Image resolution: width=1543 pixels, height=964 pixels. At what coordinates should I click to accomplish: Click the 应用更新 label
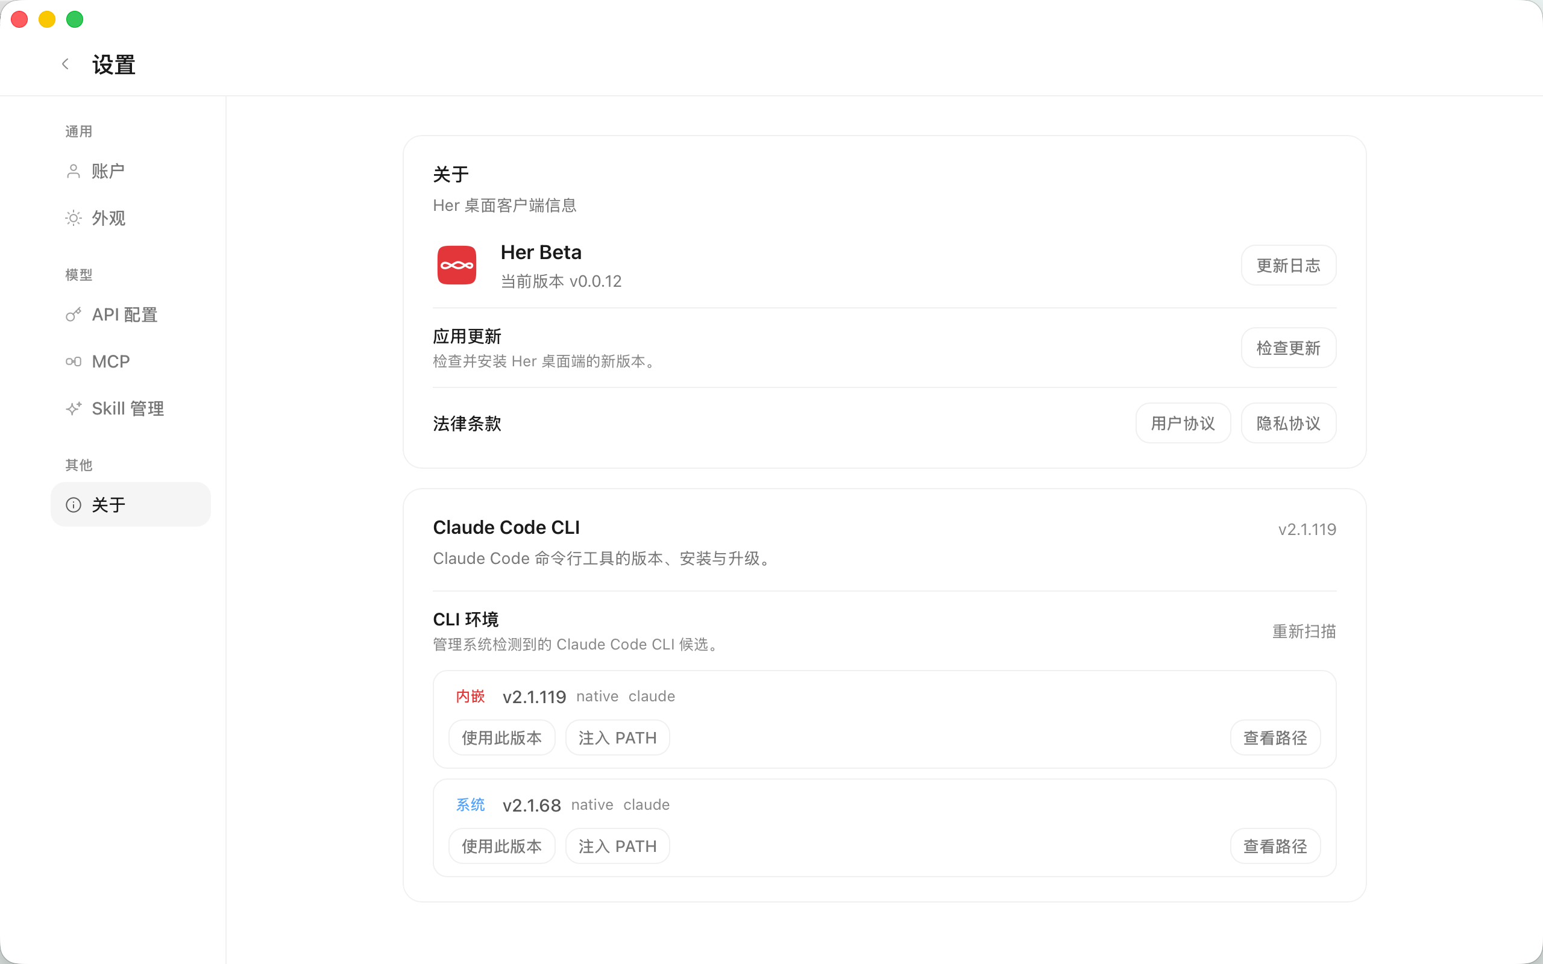[467, 336]
